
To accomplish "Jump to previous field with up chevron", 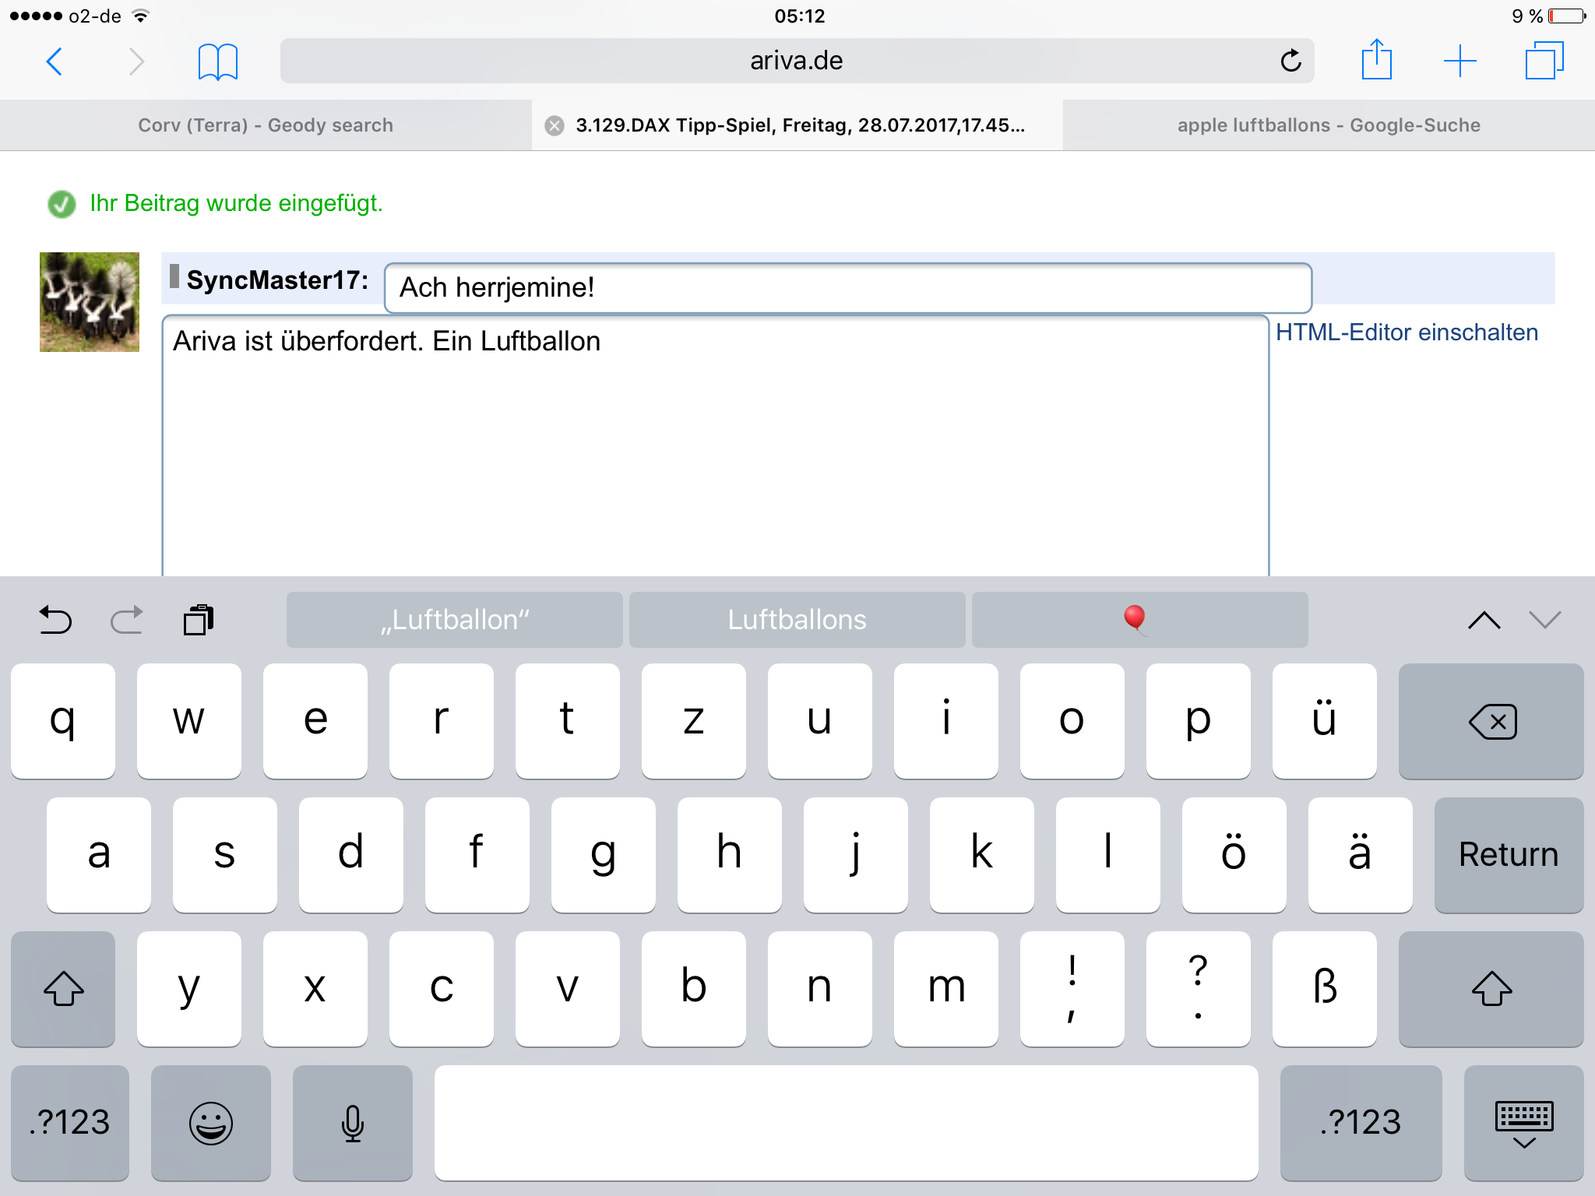I will [x=1484, y=621].
